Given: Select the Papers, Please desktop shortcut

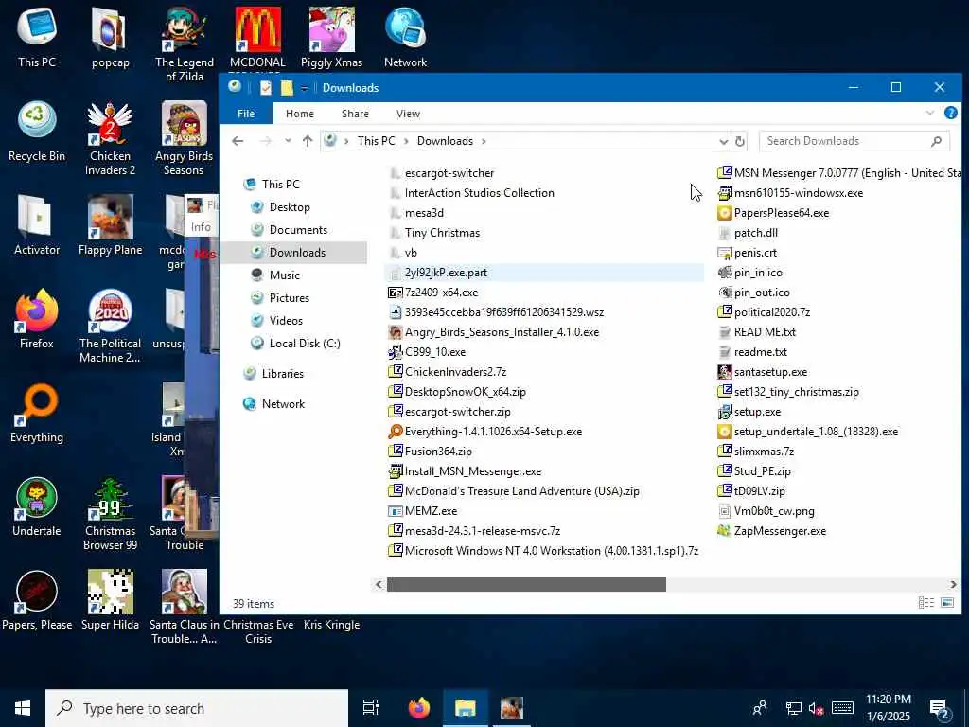Looking at the screenshot, I should [x=37, y=600].
